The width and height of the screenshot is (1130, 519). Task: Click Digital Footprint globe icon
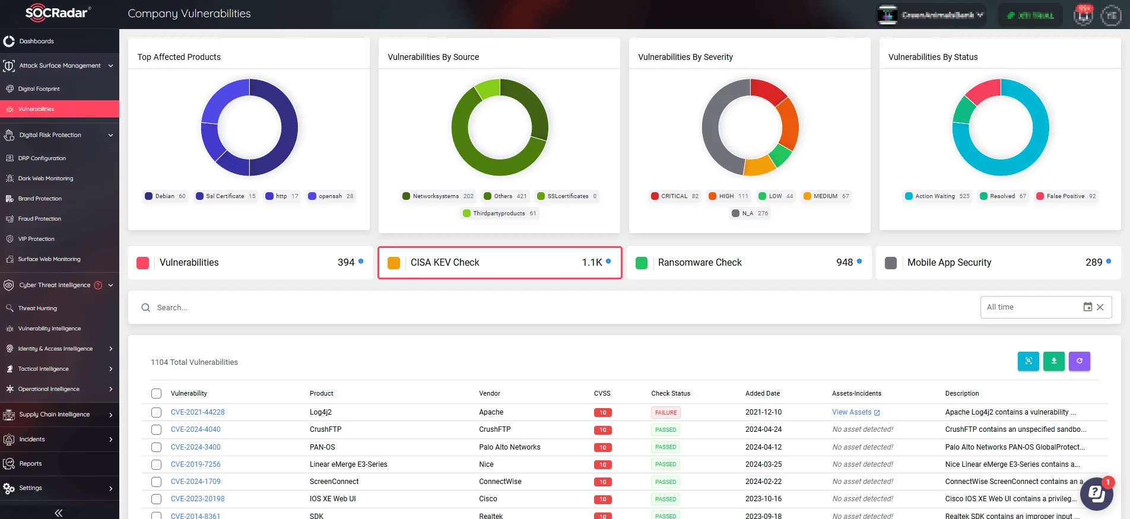(x=9, y=89)
